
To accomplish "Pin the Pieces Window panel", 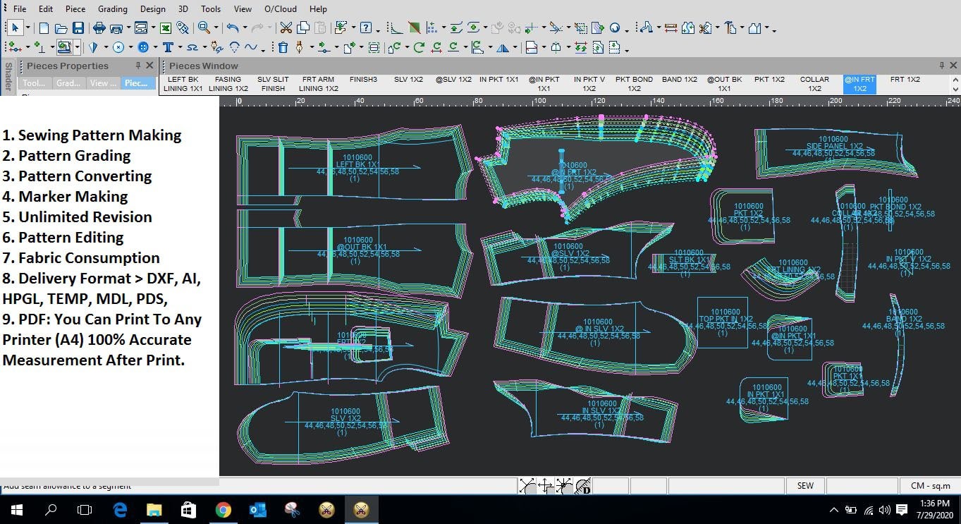I will 942,66.
